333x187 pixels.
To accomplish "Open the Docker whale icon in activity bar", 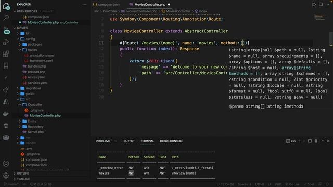I will tap(6, 114).
